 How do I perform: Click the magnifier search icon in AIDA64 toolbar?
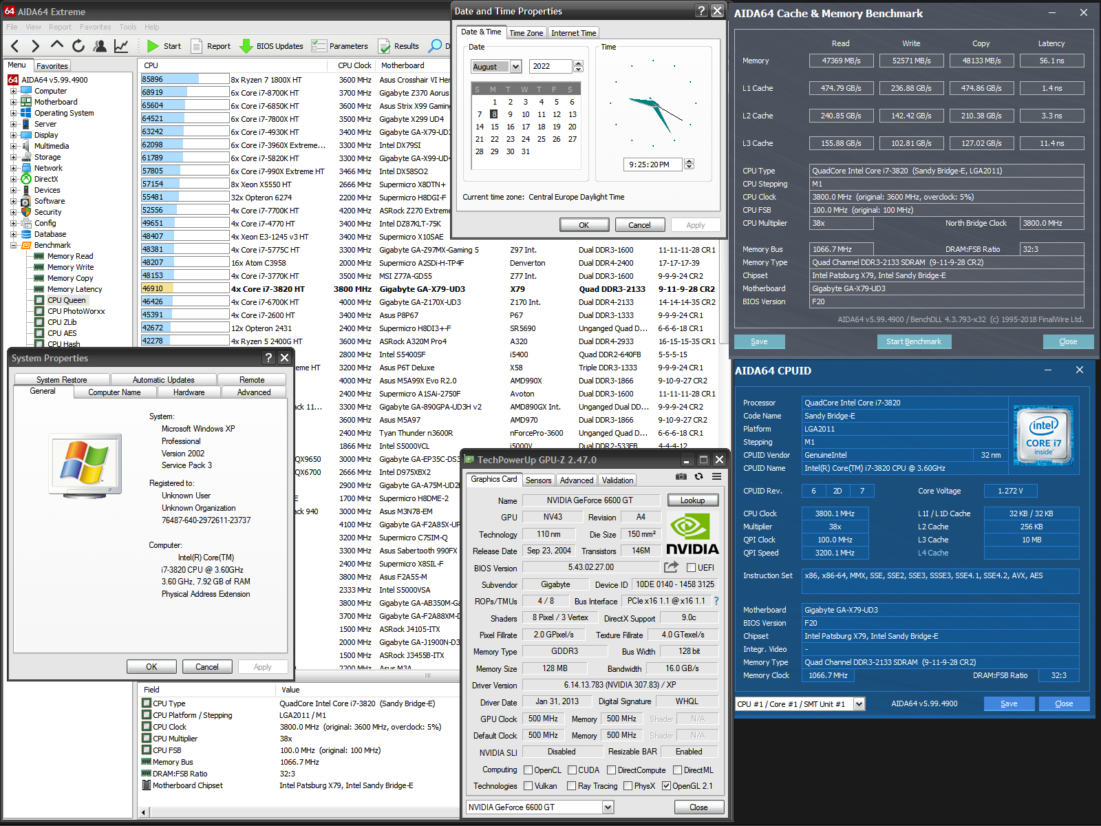435,46
